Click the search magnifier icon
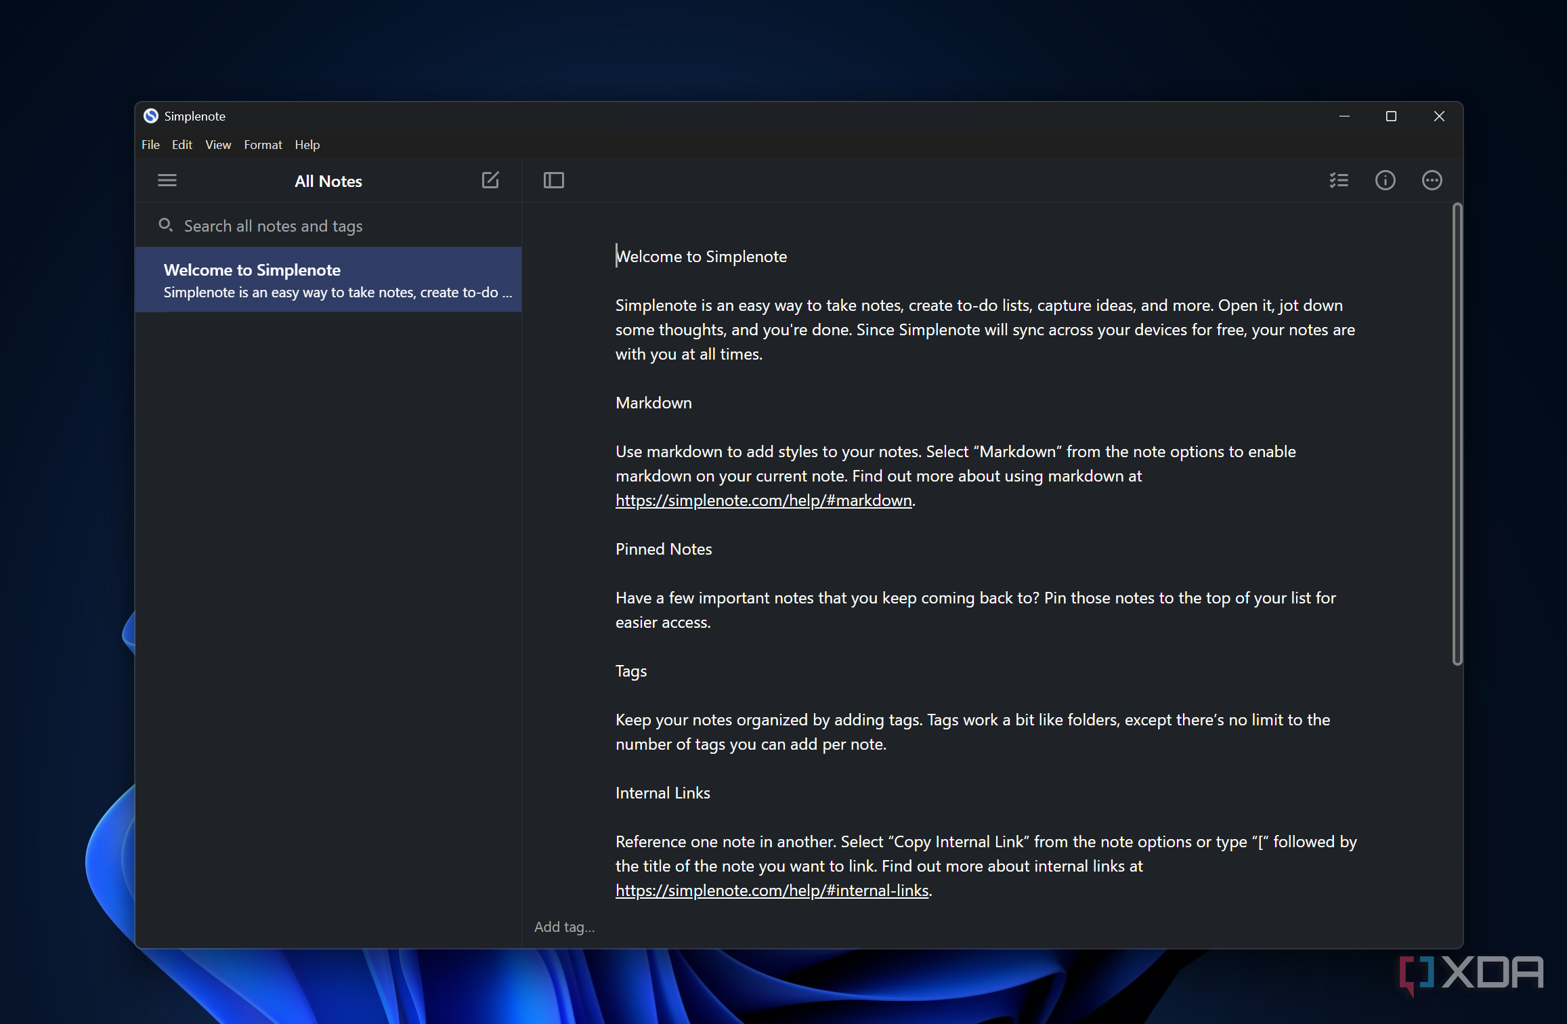Viewport: 1567px width, 1024px height. tap(165, 225)
